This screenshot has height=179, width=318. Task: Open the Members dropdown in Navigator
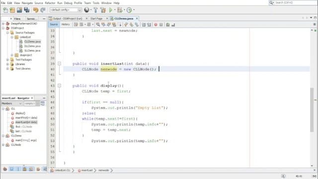[x=11, y=103]
